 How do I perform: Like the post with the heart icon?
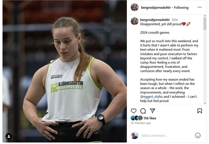pyautogui.click(x=134, y=111)
